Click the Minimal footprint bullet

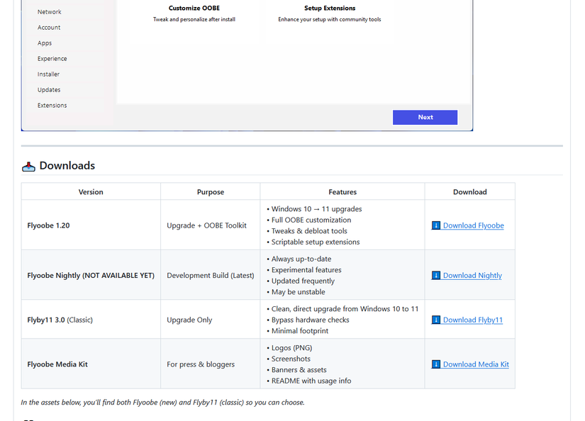tap(298, 331)
